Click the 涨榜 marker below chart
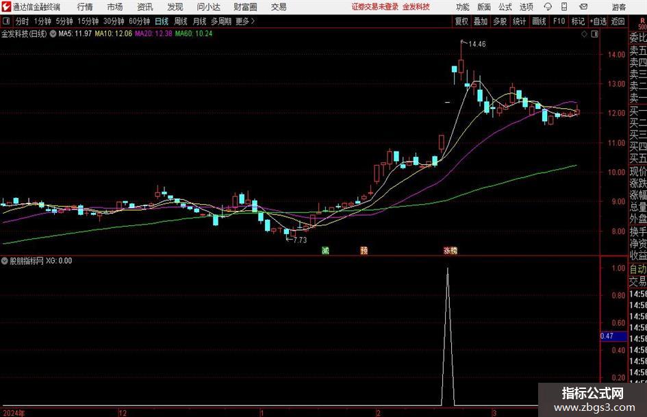The width and height of the screenshot is (647, 417). coord(451,250)
